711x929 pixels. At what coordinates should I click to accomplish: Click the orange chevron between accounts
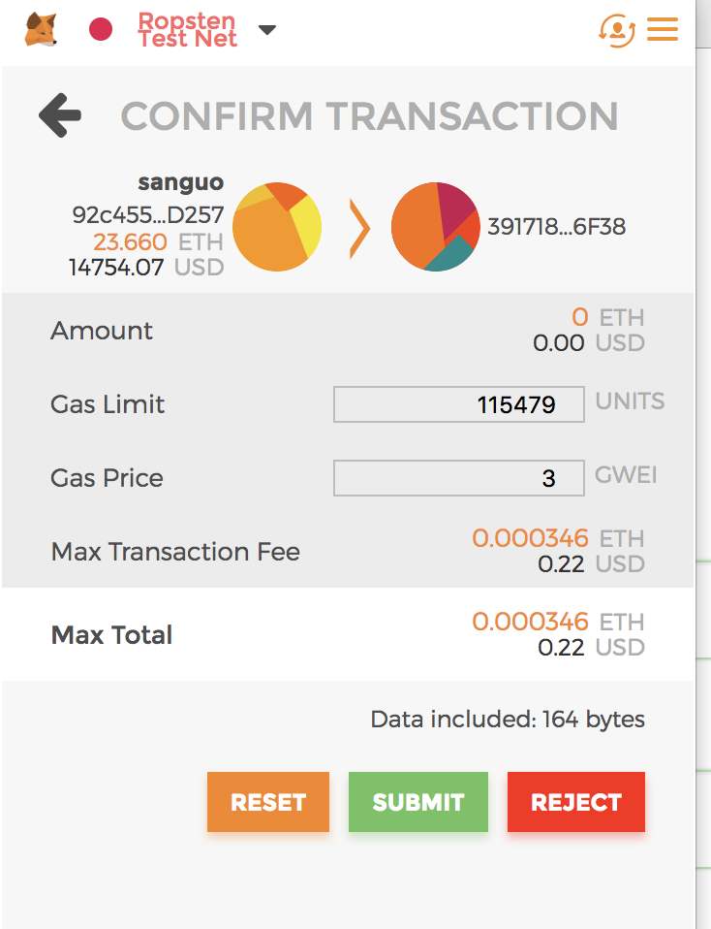click(x=359, y=229)
